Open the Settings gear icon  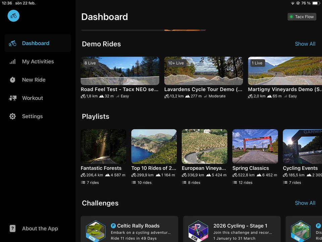(x=13, y=116)
